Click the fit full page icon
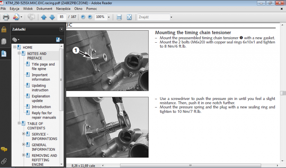Image resolution: width=286 pixels, height=168 pixels. [x=129, y=17]
